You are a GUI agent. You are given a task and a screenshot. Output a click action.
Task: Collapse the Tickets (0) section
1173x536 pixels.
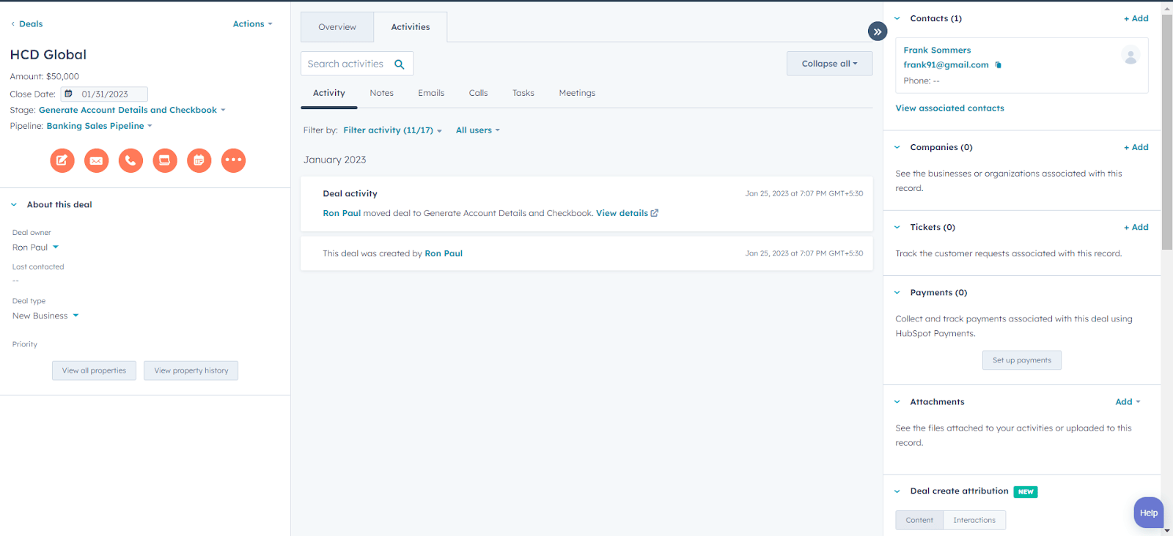pyautogui.click(x=897, y=227)
